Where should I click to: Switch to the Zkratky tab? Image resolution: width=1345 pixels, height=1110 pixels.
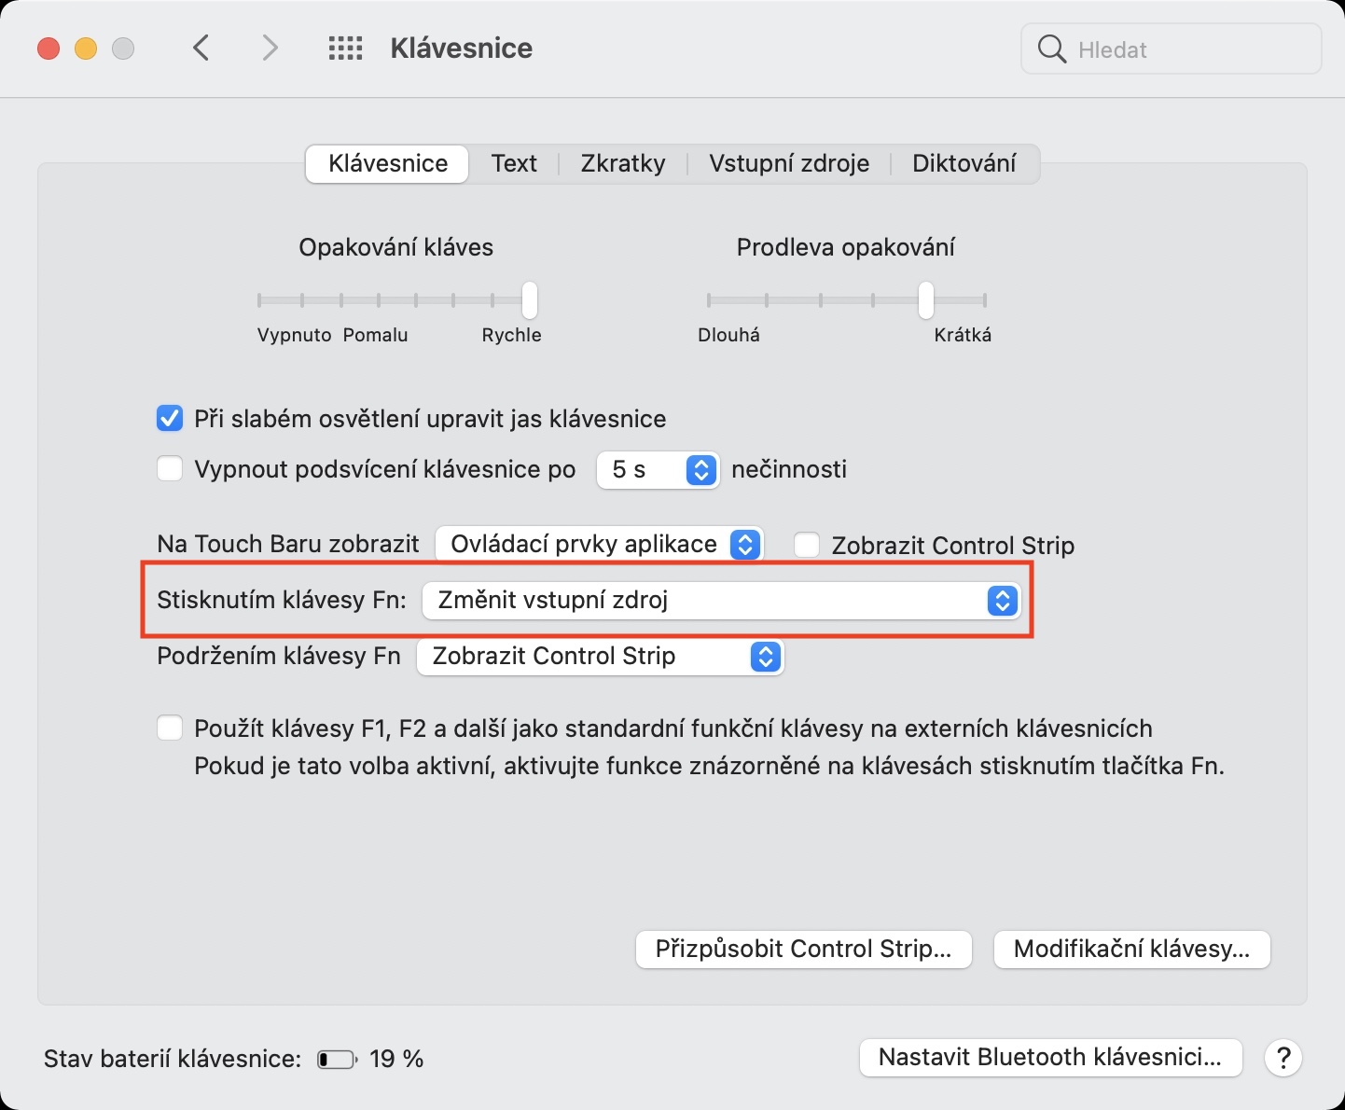[x=623, y=164]
